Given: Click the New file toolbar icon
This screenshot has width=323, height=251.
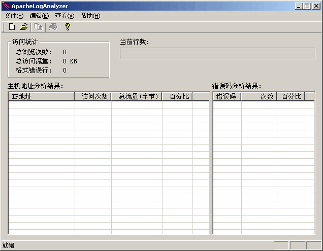Looking at the screenshot, I should 12,27.
